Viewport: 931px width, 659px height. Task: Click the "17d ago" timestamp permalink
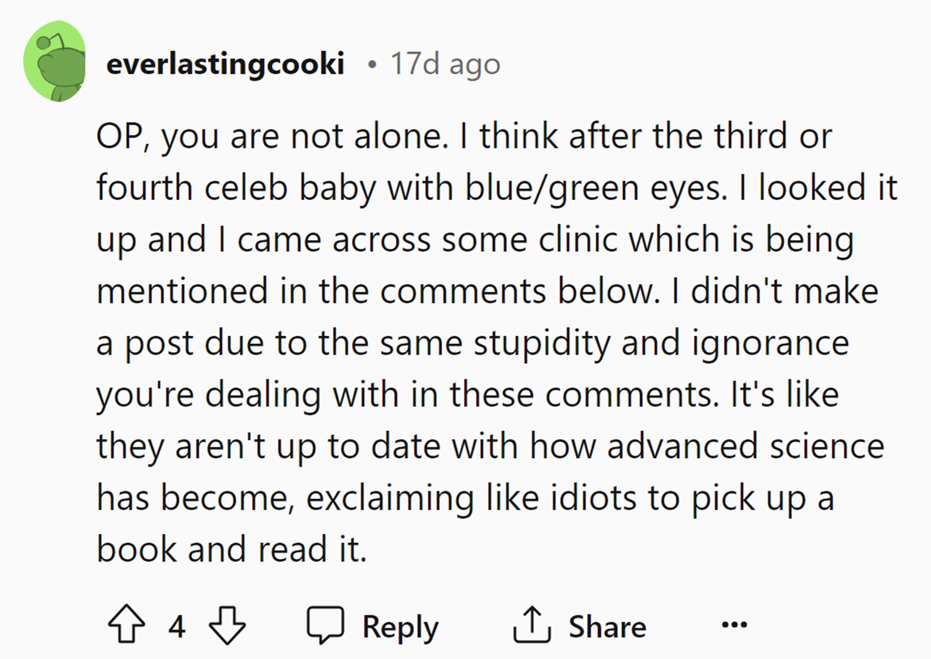click(445, 63)
